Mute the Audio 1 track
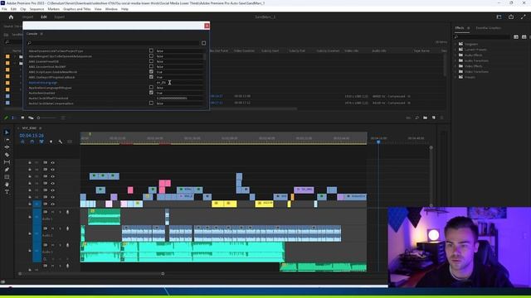Image resolution: width=531 pixels, height=298 pixels. click(x=52, y=212)
